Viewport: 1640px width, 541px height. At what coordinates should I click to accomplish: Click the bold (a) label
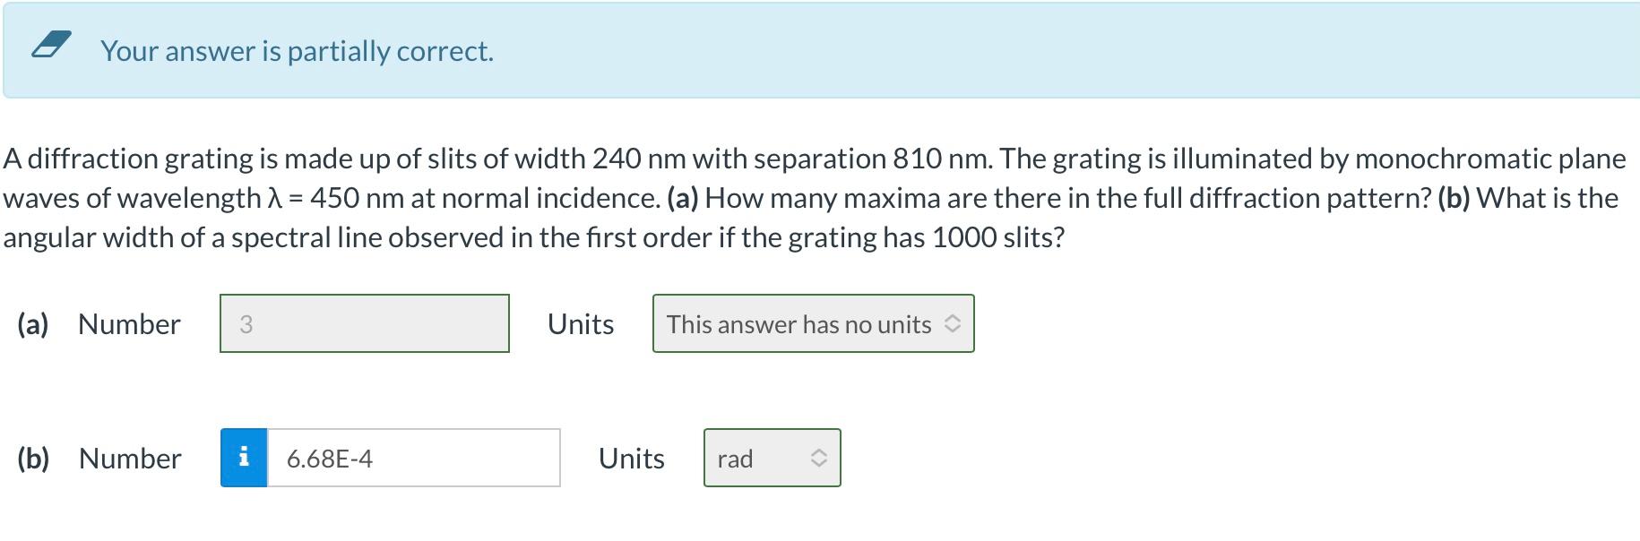(31, 324)
